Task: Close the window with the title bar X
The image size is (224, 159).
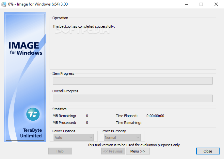Action: [216, 4]
